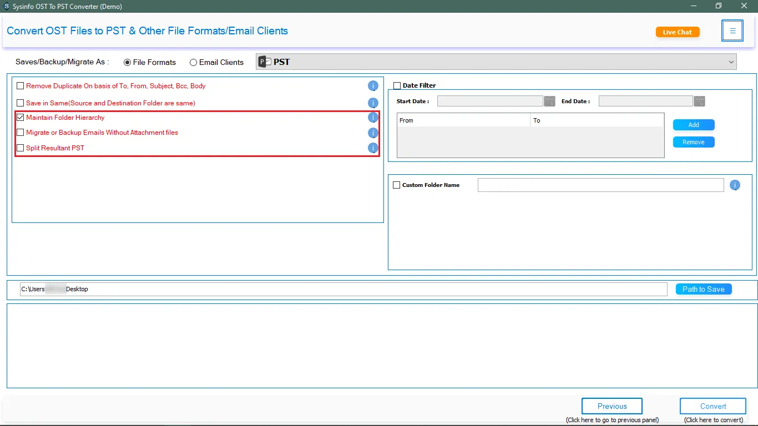
Task: Click info icon beside Split Resultant PST
Action: [x=373, y=148]
